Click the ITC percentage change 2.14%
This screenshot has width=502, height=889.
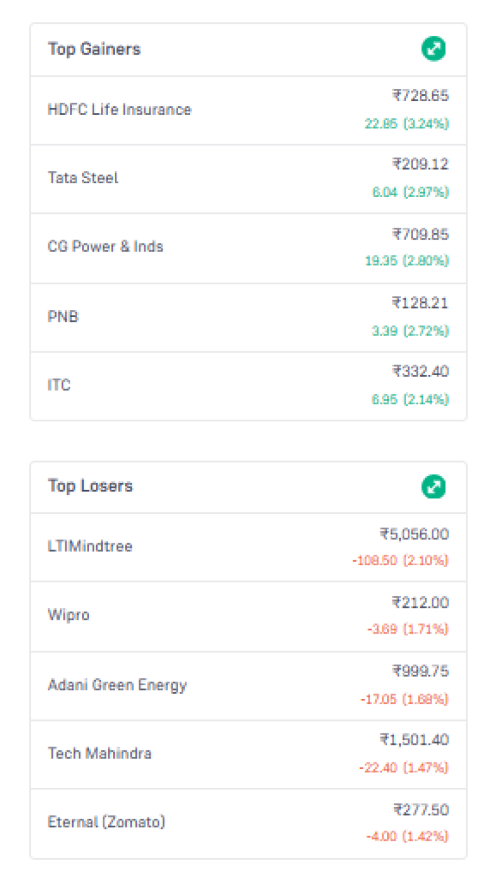click(430, 399)
